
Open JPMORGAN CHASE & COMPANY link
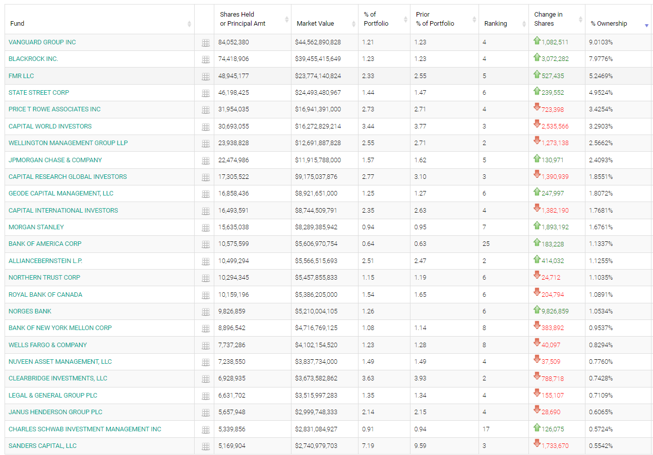(55, 160)
